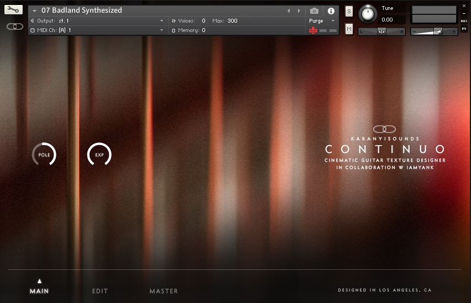
Task: Click the Karanyi Sounds rings logo above CONTINUO
Action: (385, 129)
